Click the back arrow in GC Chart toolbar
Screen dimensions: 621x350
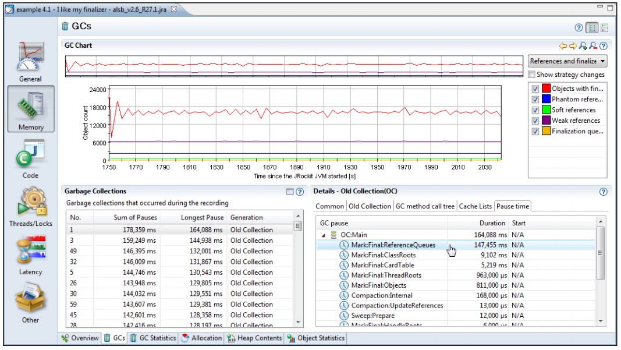pyautogui.click(x=563, y=46)
